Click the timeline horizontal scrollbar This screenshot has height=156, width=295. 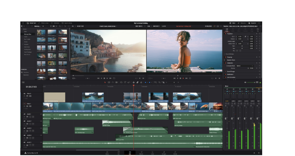(98, 150)
